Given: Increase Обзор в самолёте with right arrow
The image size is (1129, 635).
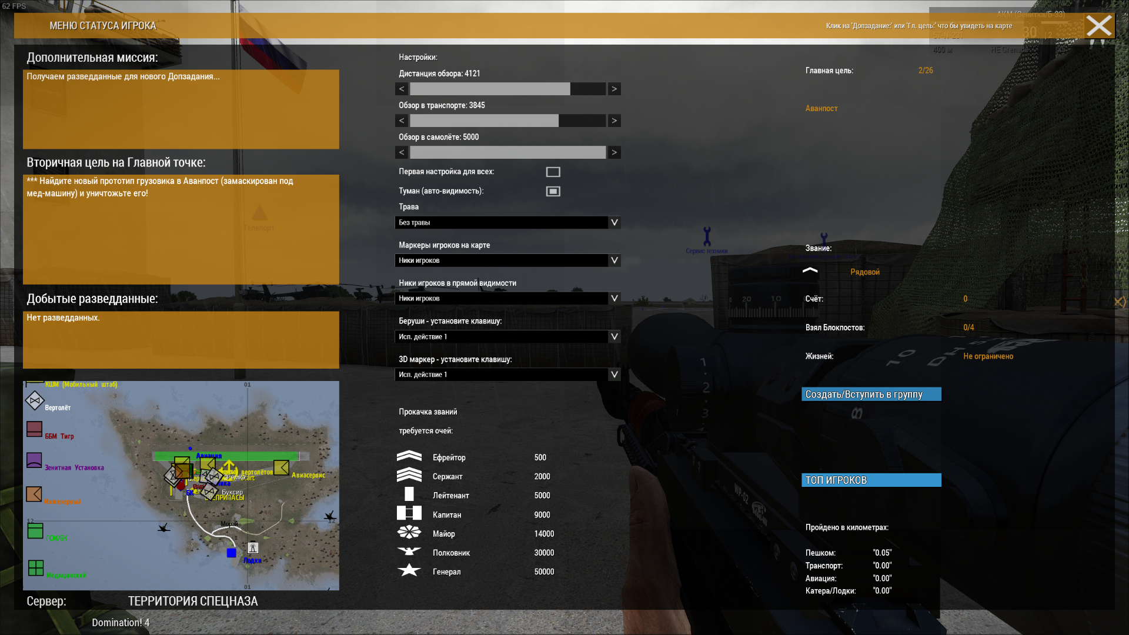Looking at the screenshot, I should pos(614,152).
